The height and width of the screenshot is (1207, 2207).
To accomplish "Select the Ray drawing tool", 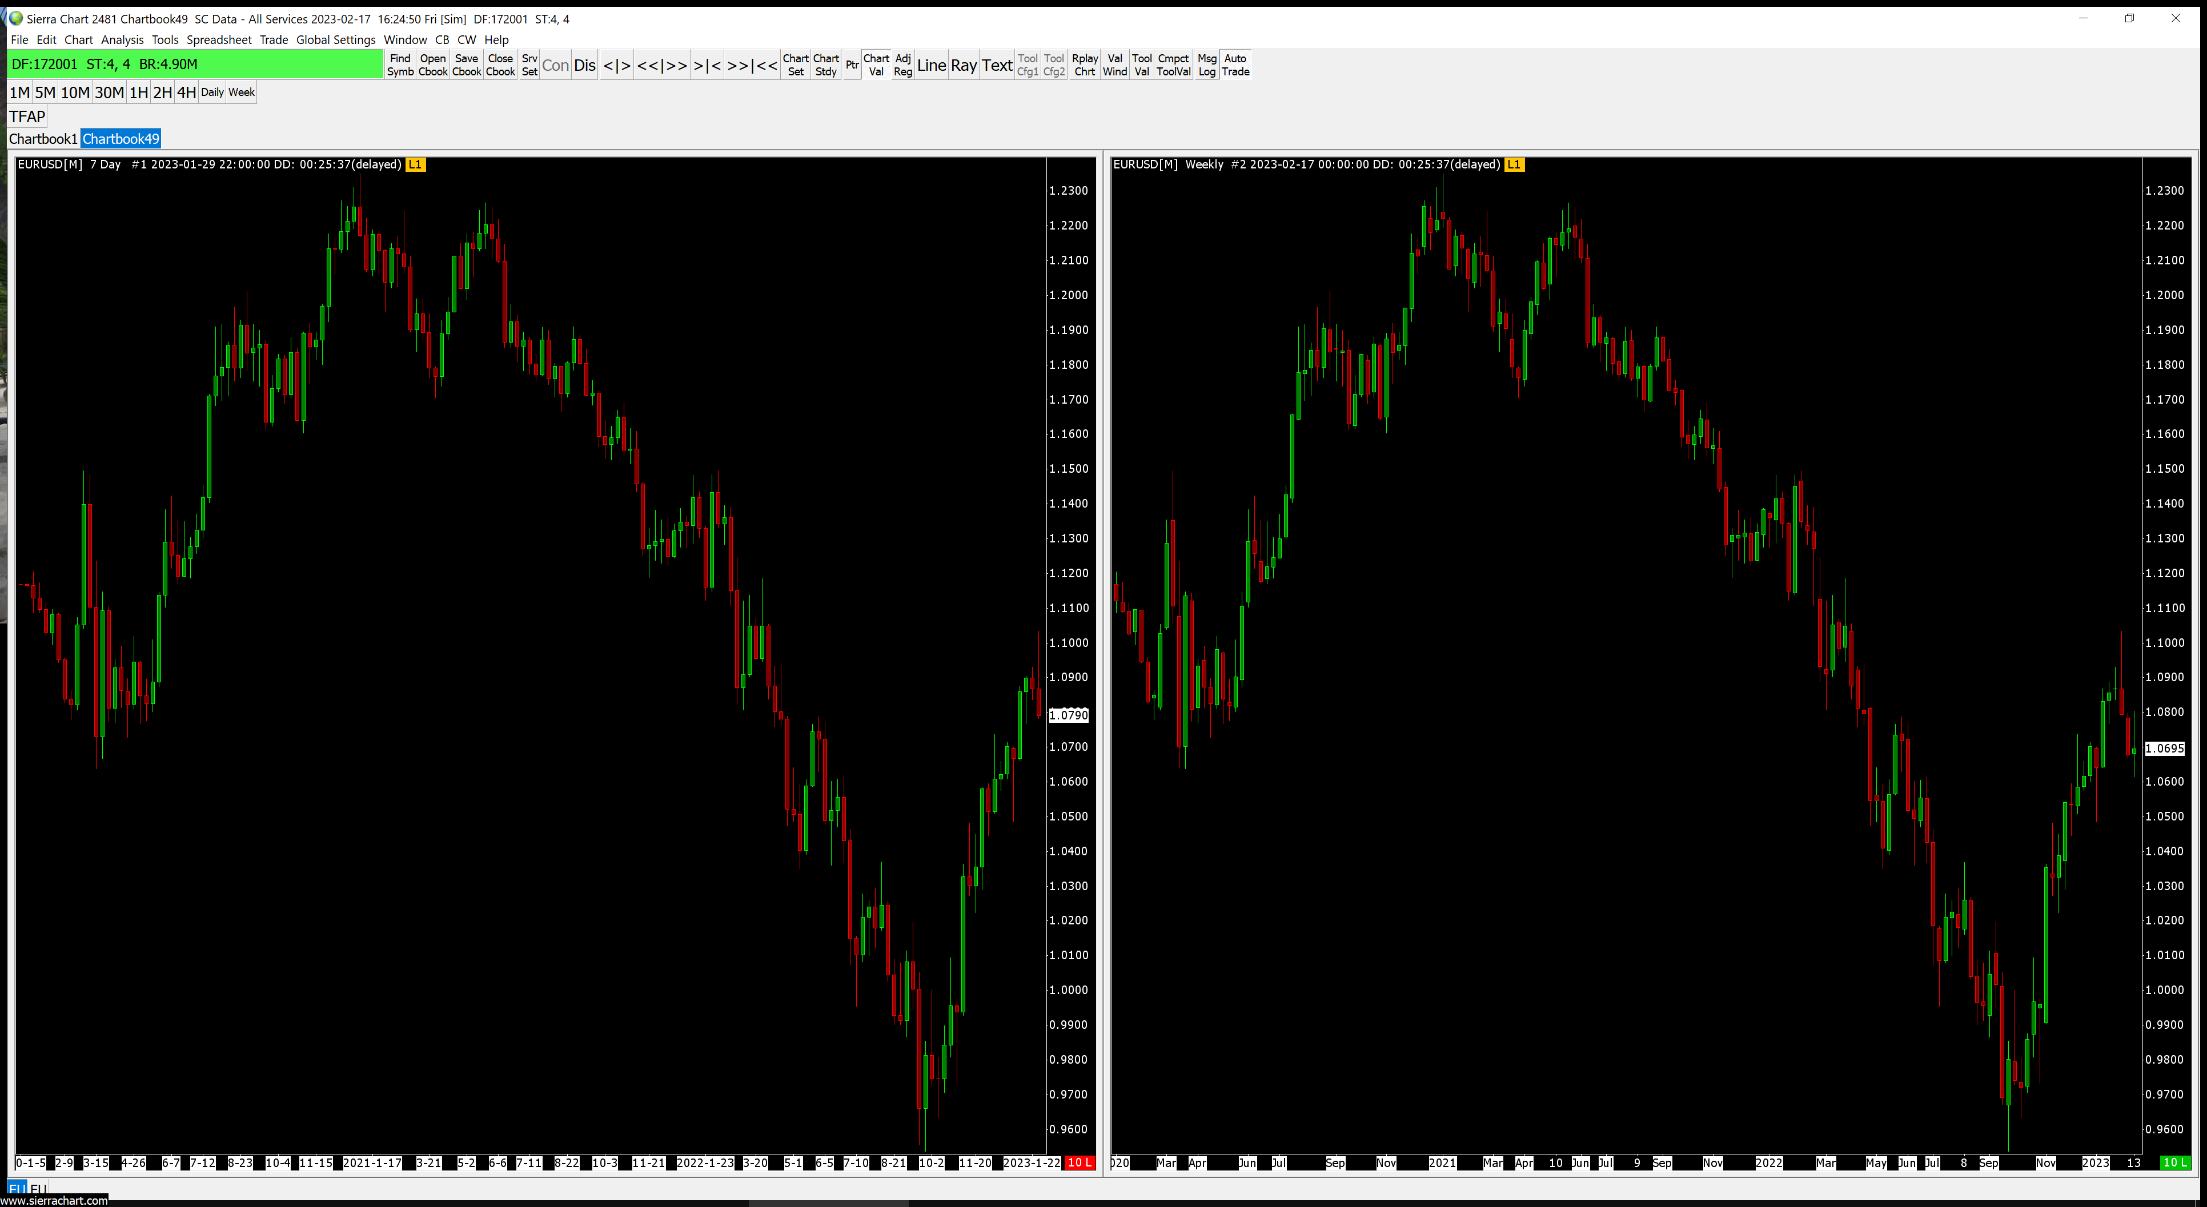I will (963, 65).
